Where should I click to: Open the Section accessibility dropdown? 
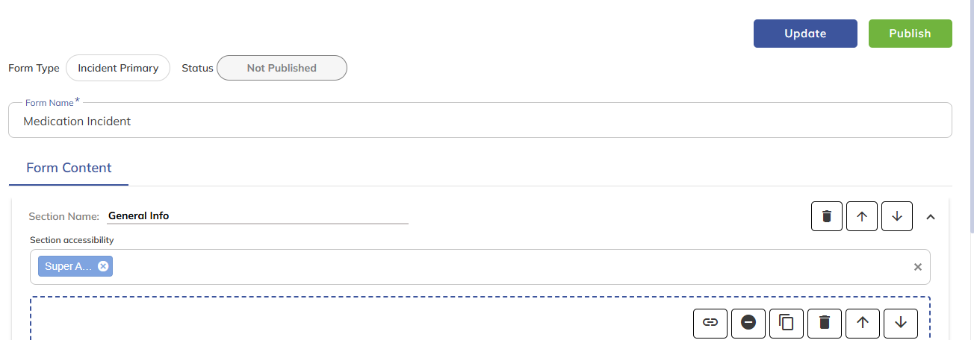click(x=508, y=267)
